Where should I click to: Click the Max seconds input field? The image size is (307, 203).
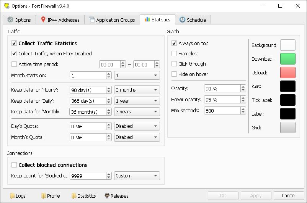pos(222,111)
